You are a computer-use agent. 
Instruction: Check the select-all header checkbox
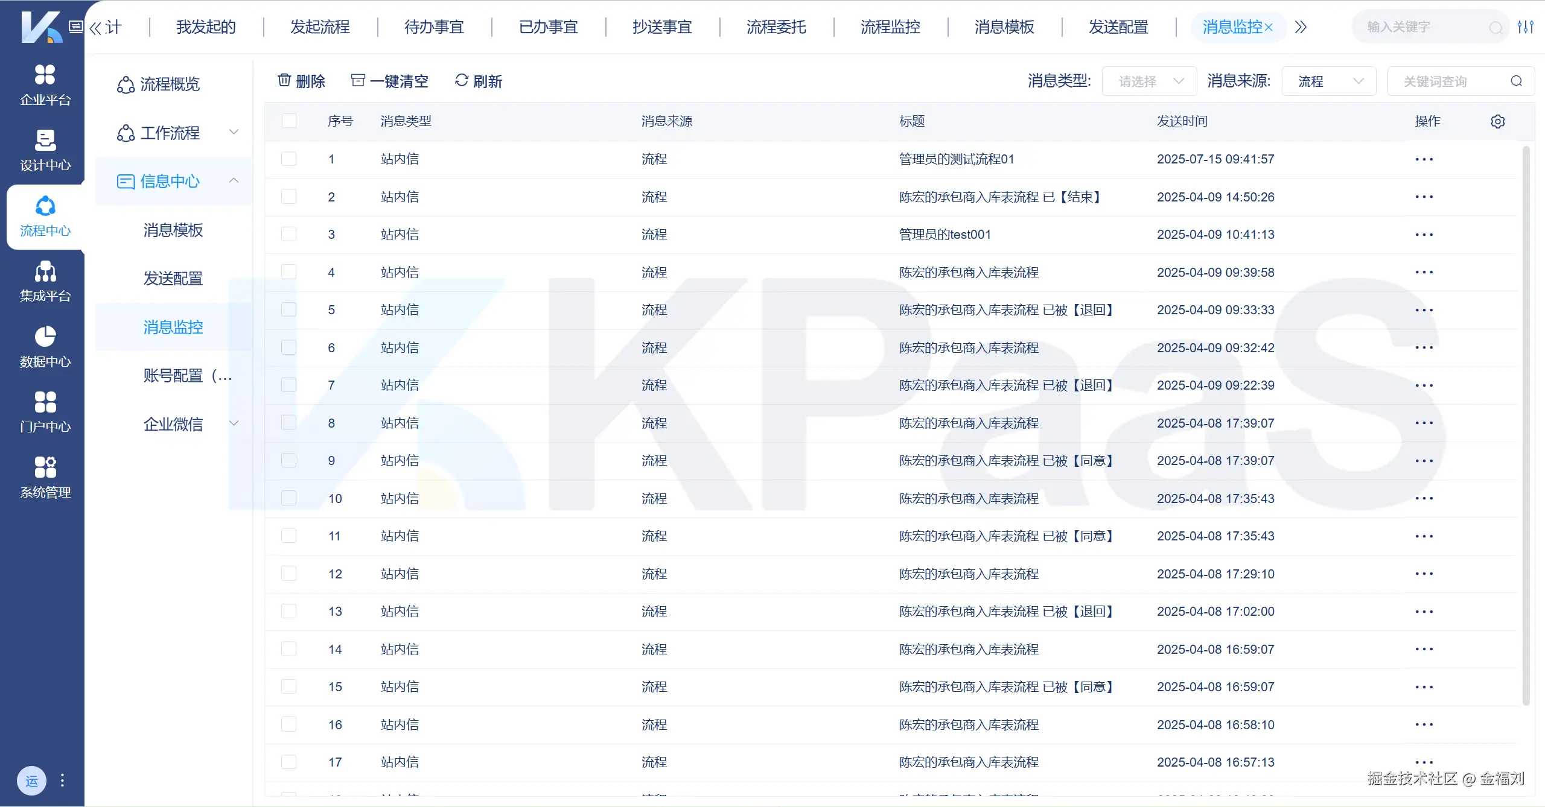(289, 121)
